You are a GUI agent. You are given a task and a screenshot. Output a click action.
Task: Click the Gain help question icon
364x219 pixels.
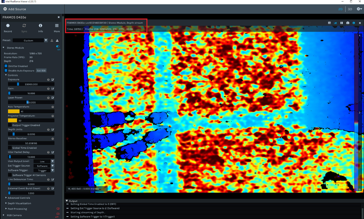click(48, 88)
